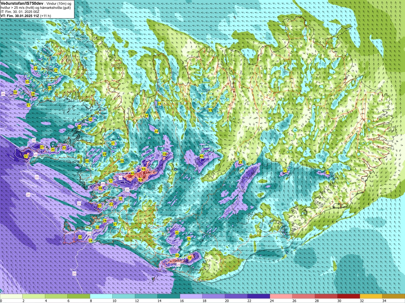Click the legend swatch between 4 and 6
Image resolution: width=405 pixels, height=303 pixels.
click(56, 296)
